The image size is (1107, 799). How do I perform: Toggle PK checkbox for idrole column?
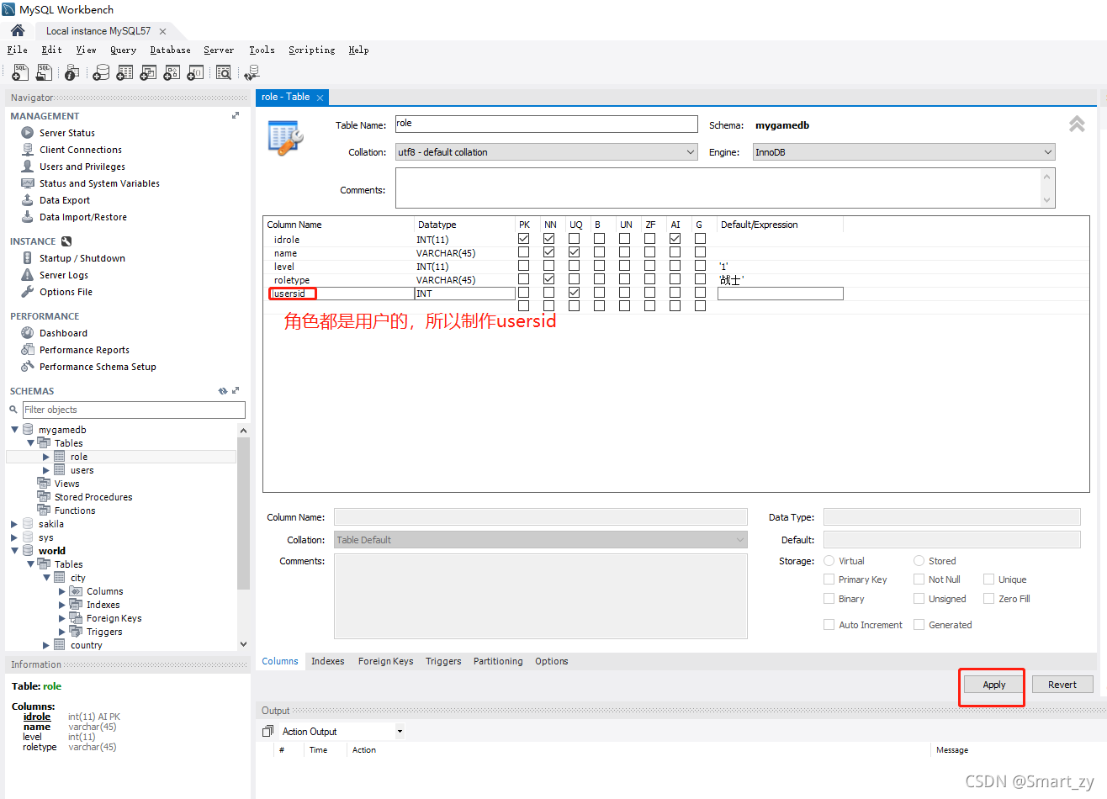523,239
